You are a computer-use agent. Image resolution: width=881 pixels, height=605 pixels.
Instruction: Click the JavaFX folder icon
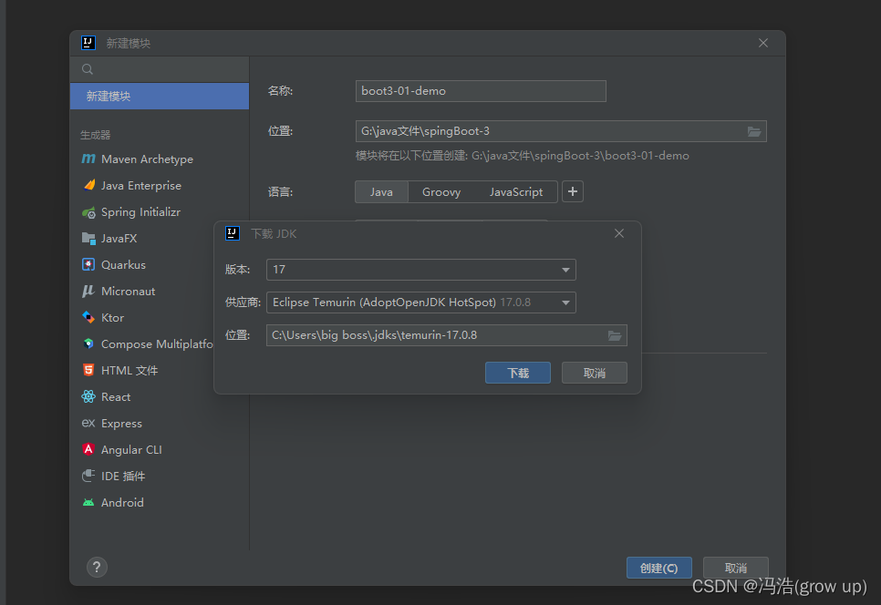click(x=88, y=239)
